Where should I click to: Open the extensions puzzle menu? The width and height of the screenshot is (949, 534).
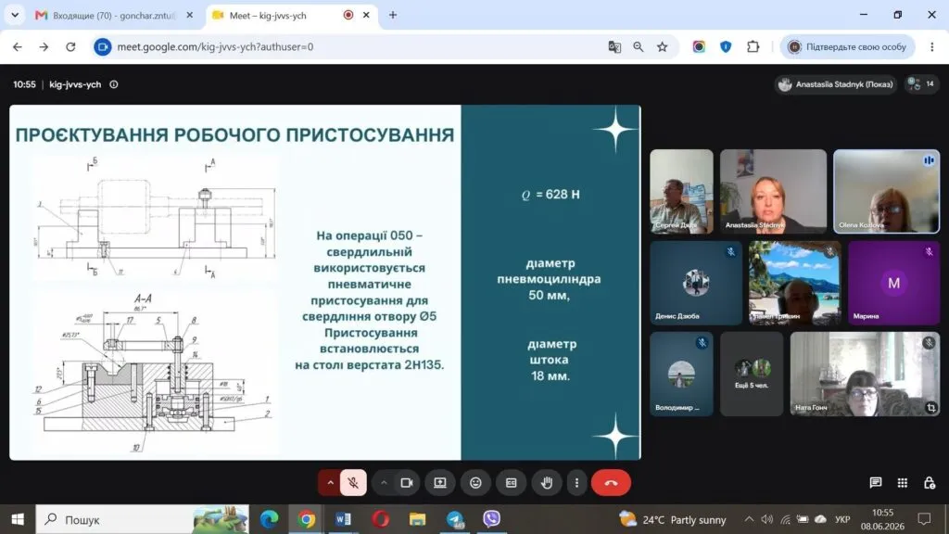click(753, 46)
